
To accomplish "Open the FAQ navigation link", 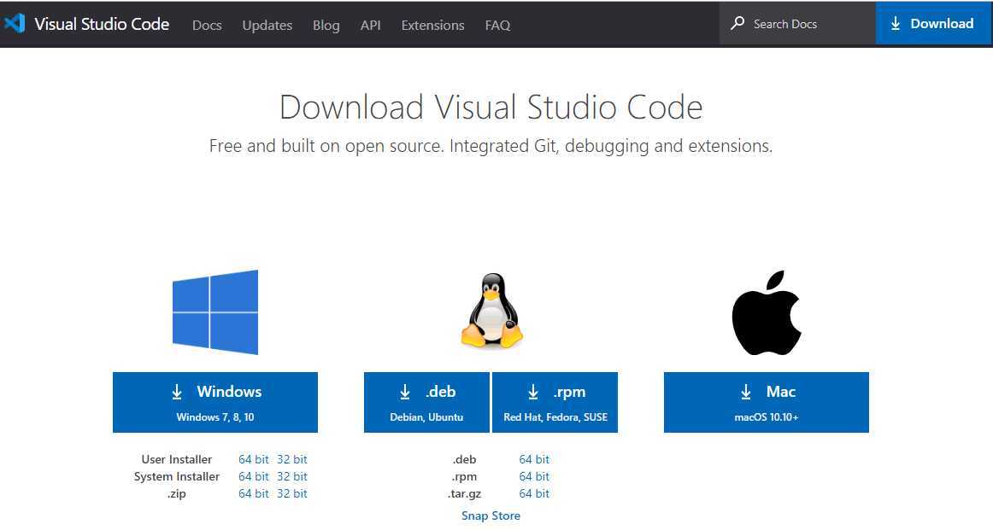I will click(497, 26).
